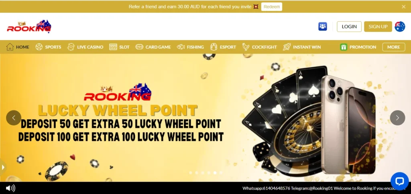Toggle the sound speaker icon
This screenshot has width=411, height=194.
[x=10, y=188]
